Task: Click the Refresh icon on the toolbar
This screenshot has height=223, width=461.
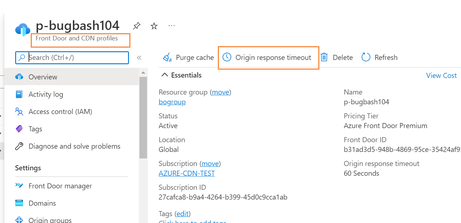Action: pos(366,57)
